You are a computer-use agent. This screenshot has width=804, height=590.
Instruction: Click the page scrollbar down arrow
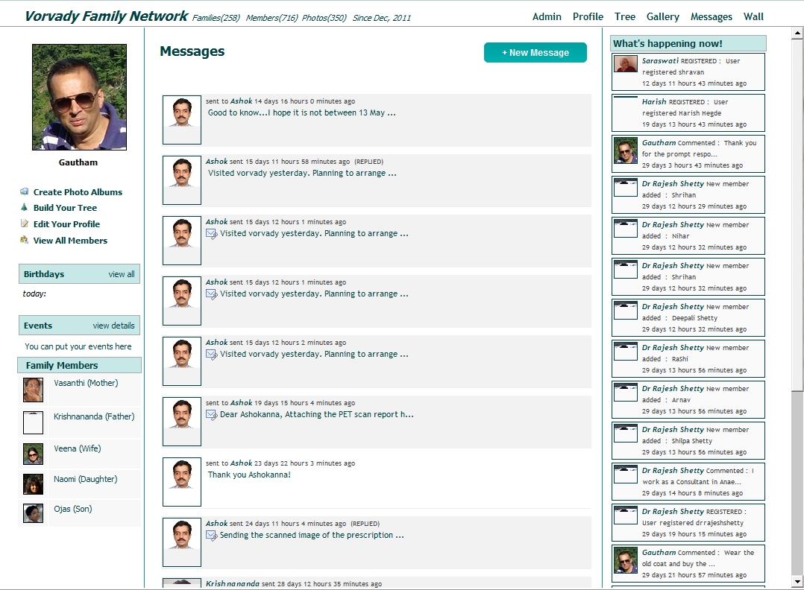point(797,581)
